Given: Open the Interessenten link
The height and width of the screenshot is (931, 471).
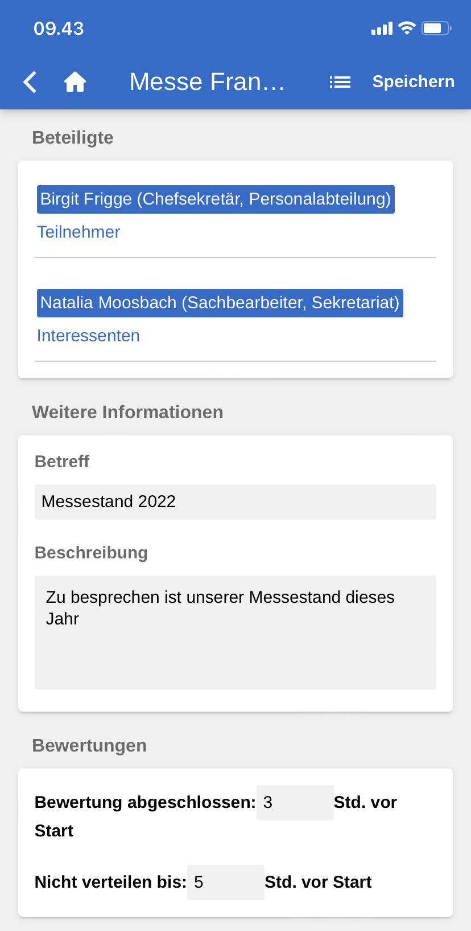Looking at the screenshot, I should 88,336.
